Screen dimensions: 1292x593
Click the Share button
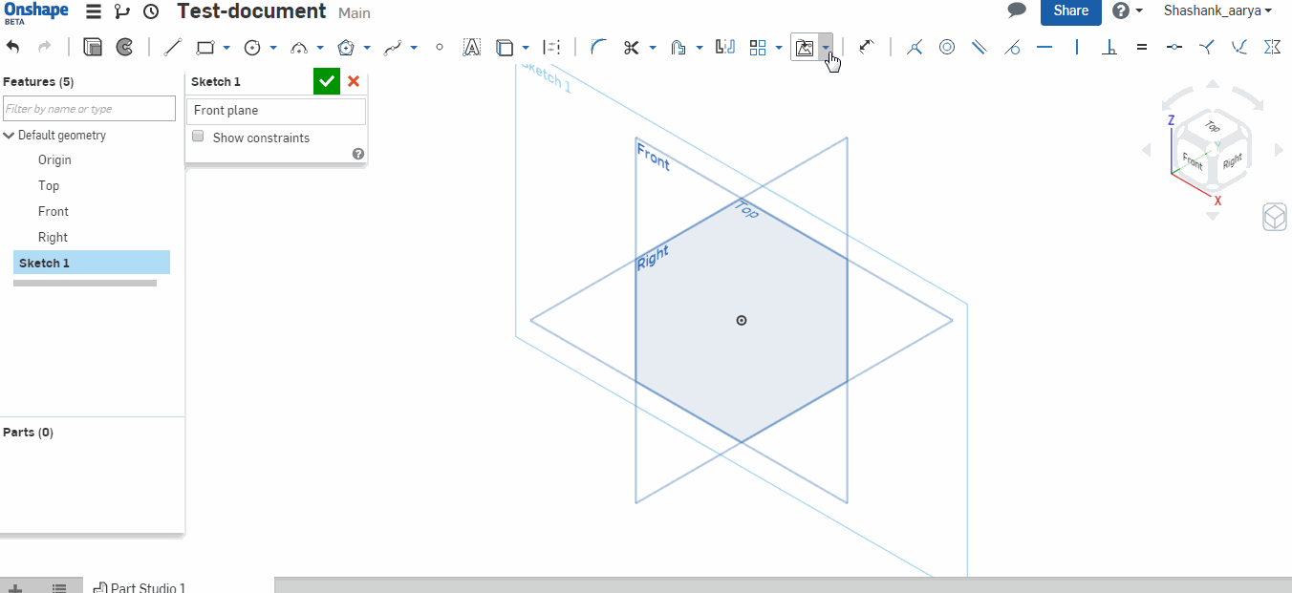1069,12
